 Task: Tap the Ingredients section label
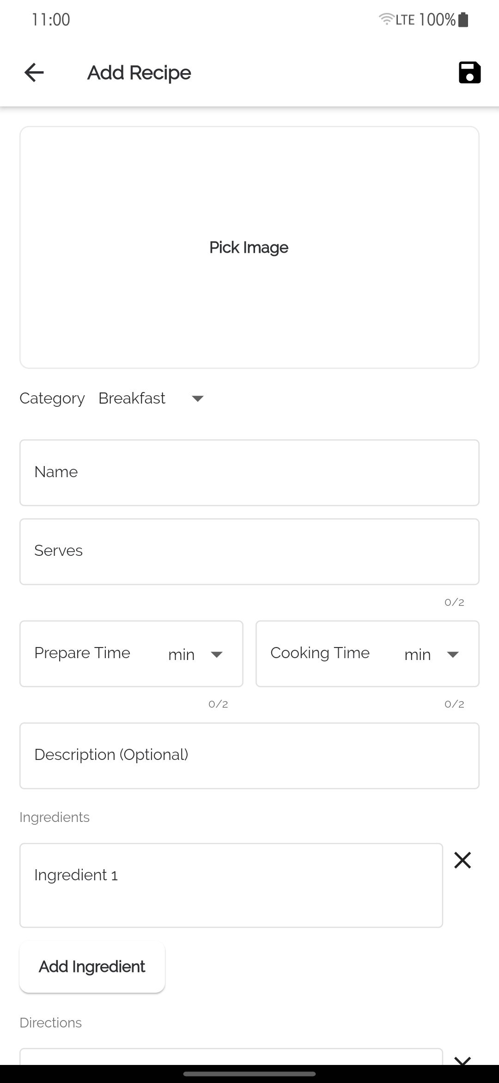pyautogui.click(x=55, y=817)
